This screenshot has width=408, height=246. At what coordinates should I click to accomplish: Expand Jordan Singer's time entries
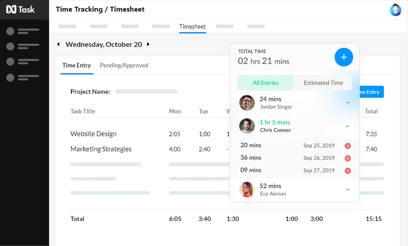pyautogui.click(x=347, y=103)
